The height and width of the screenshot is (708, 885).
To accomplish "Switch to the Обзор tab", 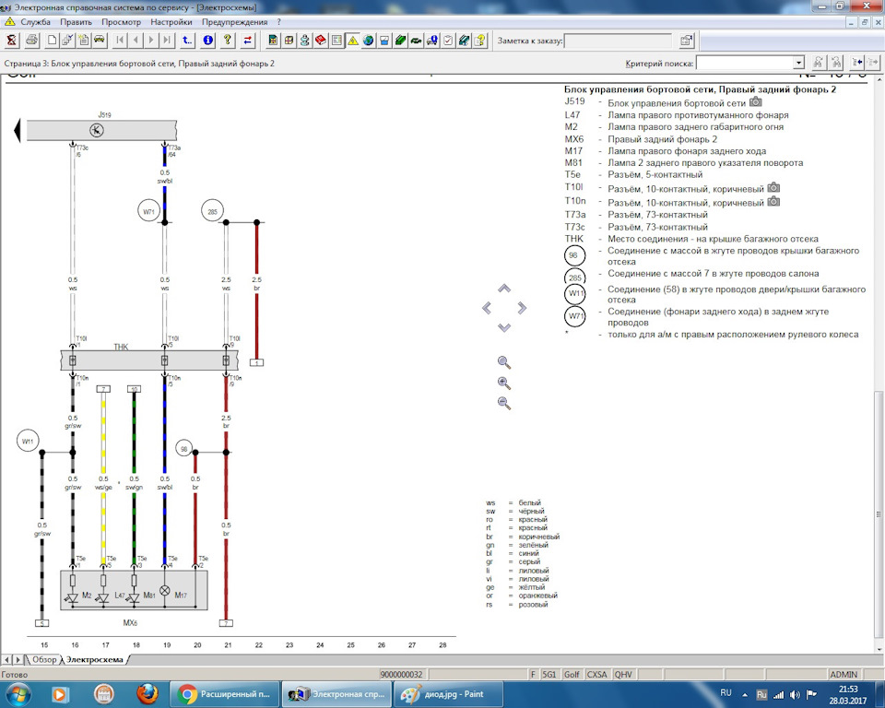I will coord(44,659).
